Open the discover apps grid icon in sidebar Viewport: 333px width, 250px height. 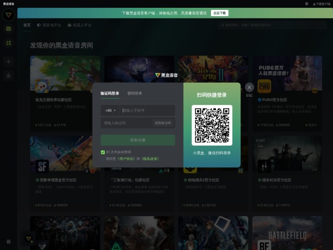8,43
